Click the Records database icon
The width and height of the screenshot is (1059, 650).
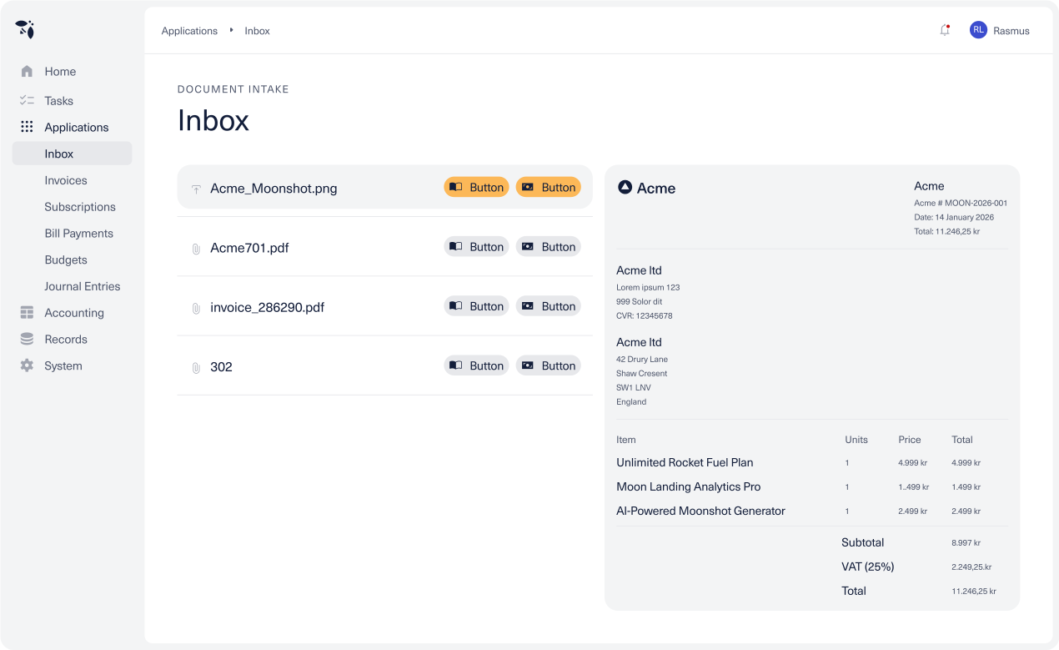click(27, 340)
